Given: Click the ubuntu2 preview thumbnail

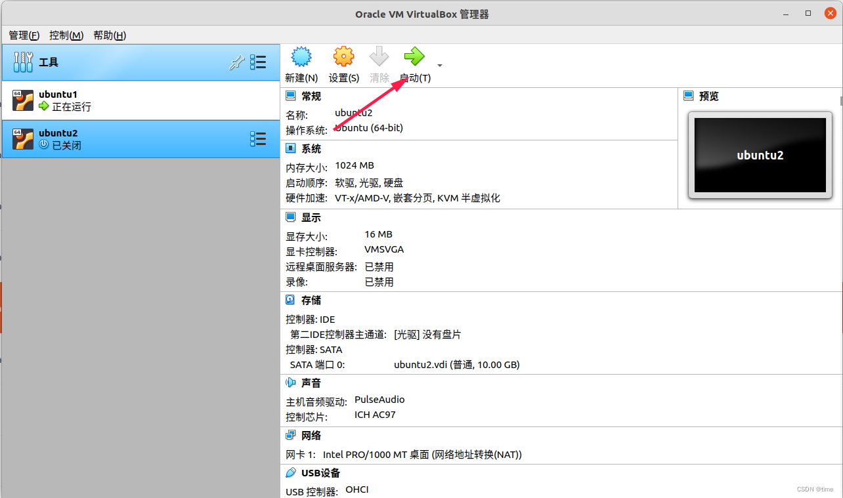Looking at the screenshot, I should 760,155.
